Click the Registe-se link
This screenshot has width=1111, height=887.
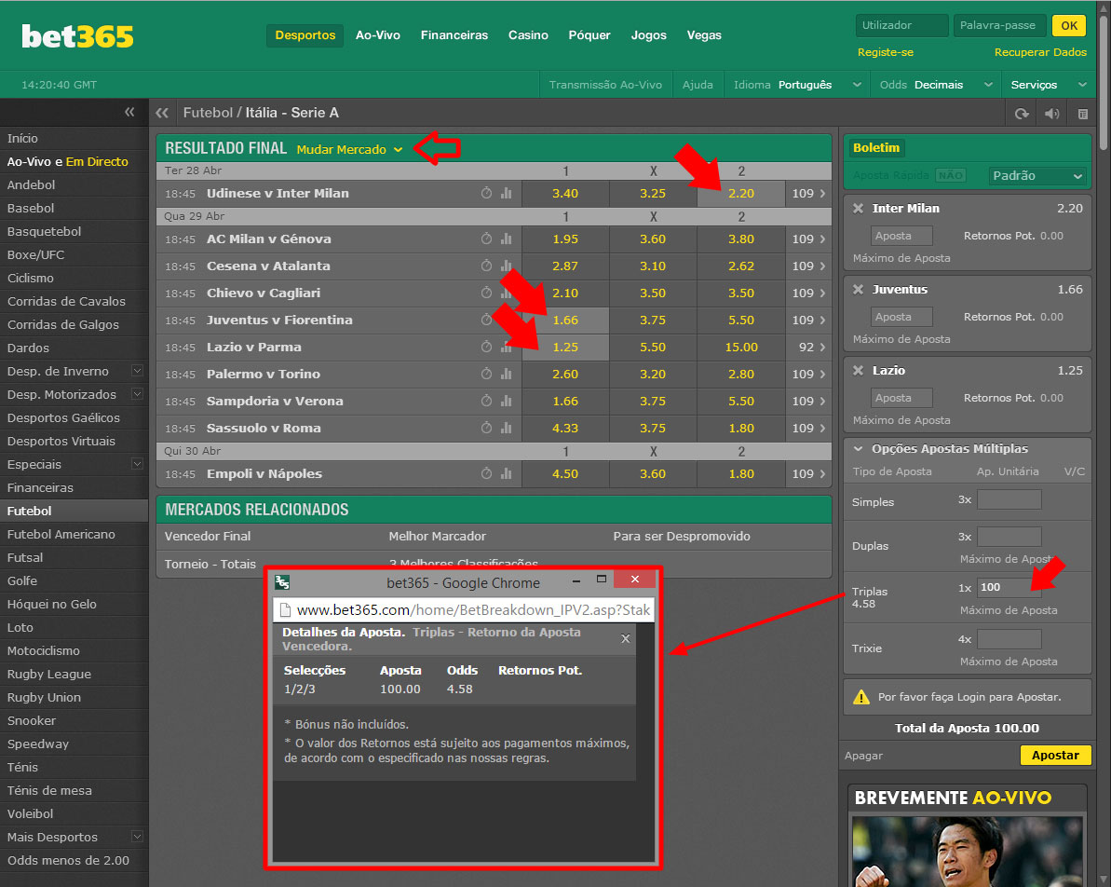click(x=885, y=52)
